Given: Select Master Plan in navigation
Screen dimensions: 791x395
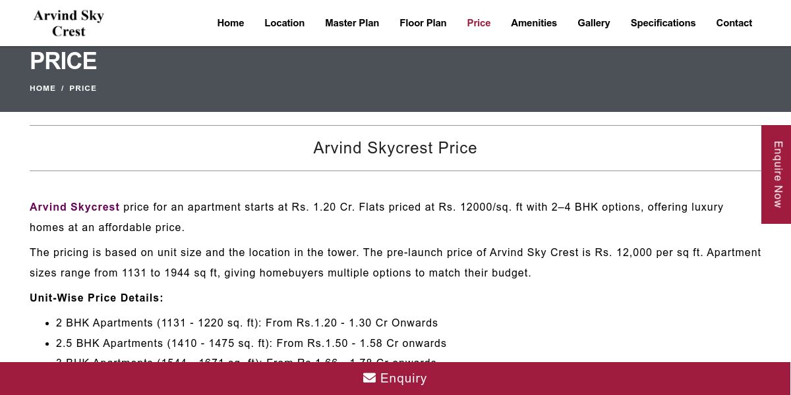Looking at the screenshot, I should 352,23.
